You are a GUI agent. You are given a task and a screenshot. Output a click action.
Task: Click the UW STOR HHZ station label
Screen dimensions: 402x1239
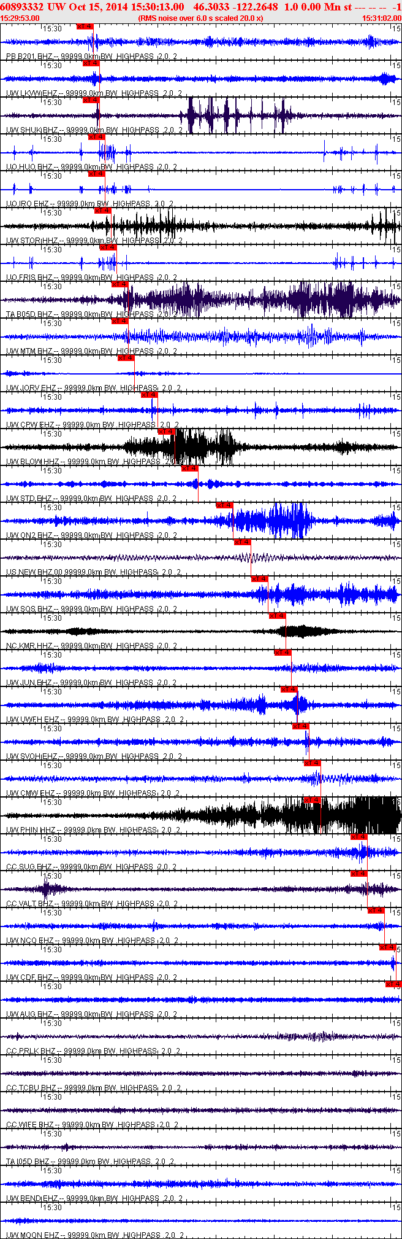pos(32,241)
